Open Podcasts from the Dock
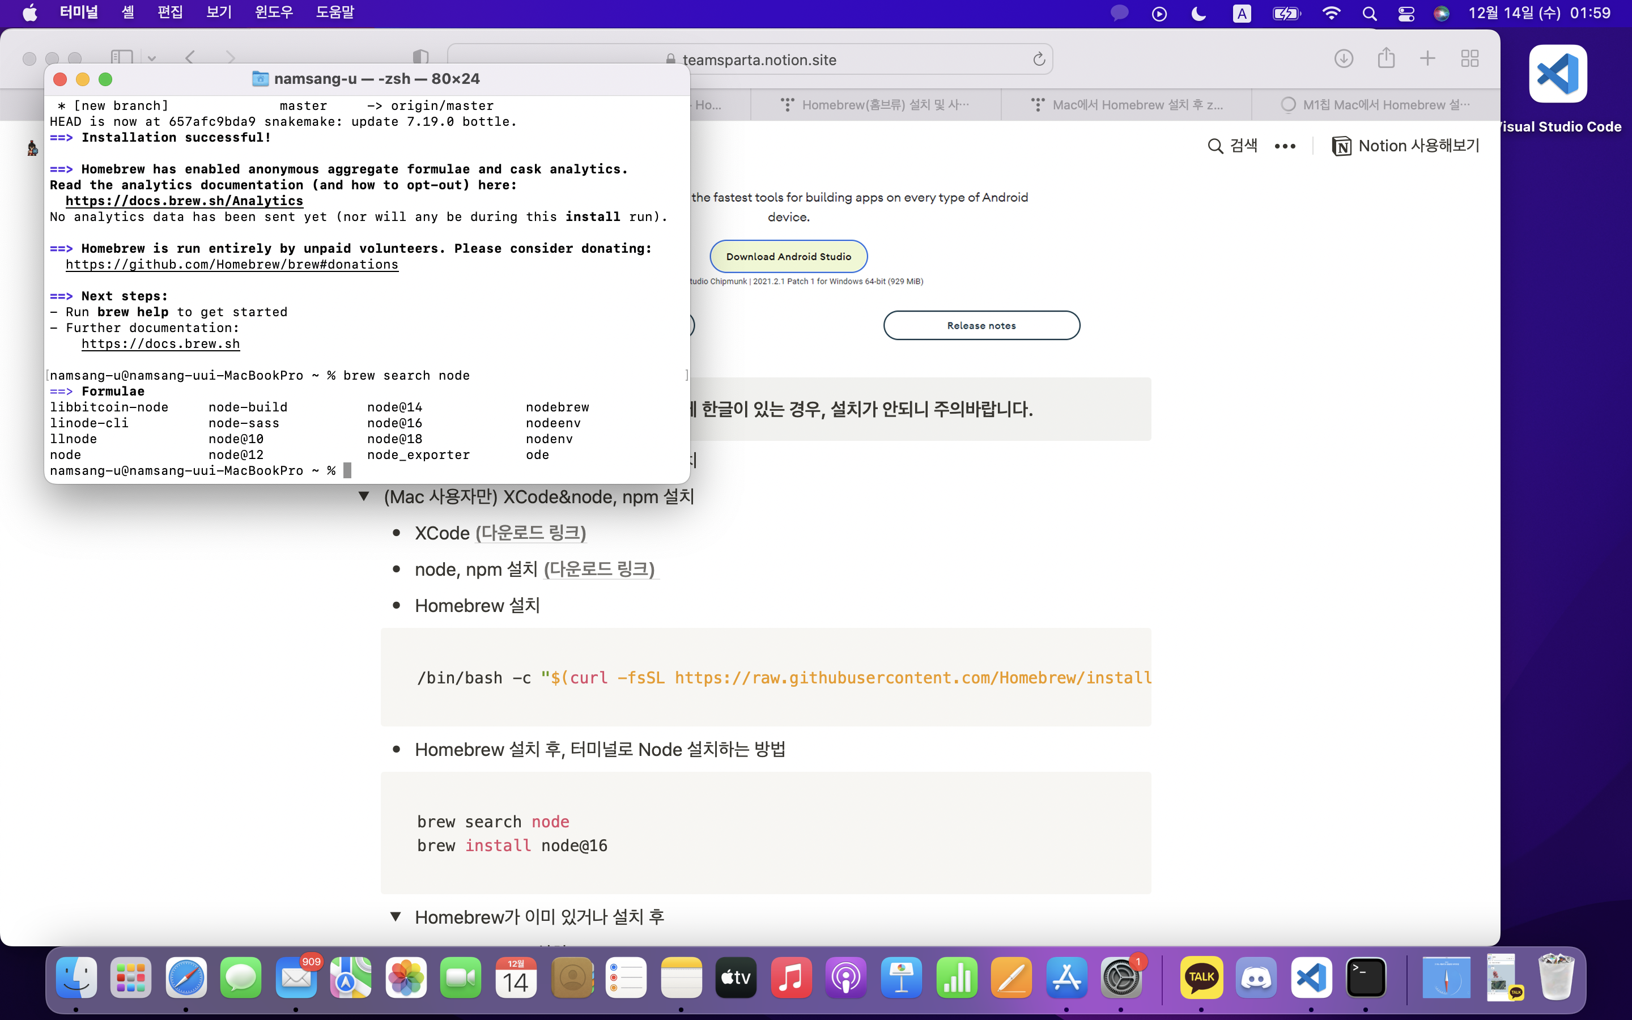The width and height of the screenshot is (1632, 1020). [x=845, y=977]
